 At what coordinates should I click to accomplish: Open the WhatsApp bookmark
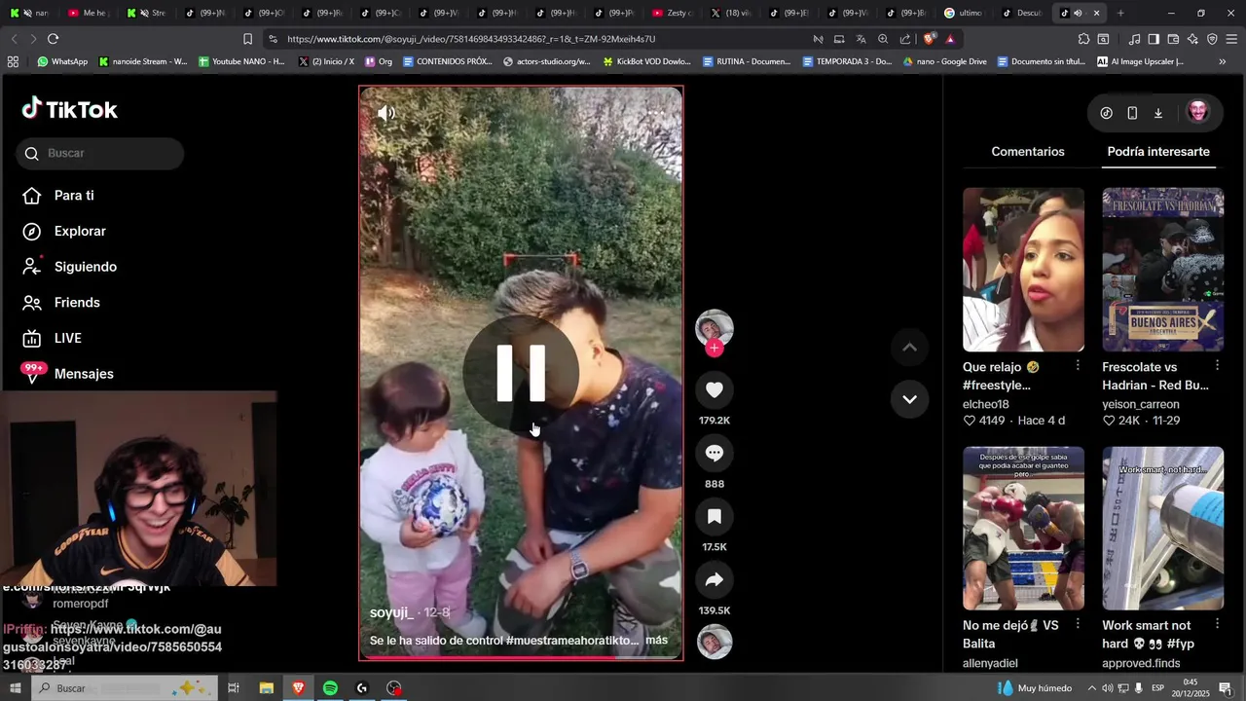point(62,61)
